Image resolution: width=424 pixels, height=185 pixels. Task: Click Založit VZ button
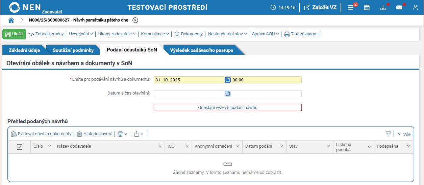point(320,7)
